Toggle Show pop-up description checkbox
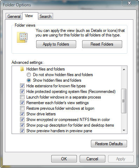The width and height of the screenshot is (139, 168). point(22,125)
